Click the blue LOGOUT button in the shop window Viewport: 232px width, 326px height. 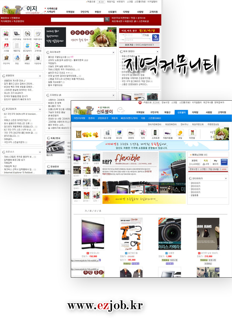click(x=224, y=162)
